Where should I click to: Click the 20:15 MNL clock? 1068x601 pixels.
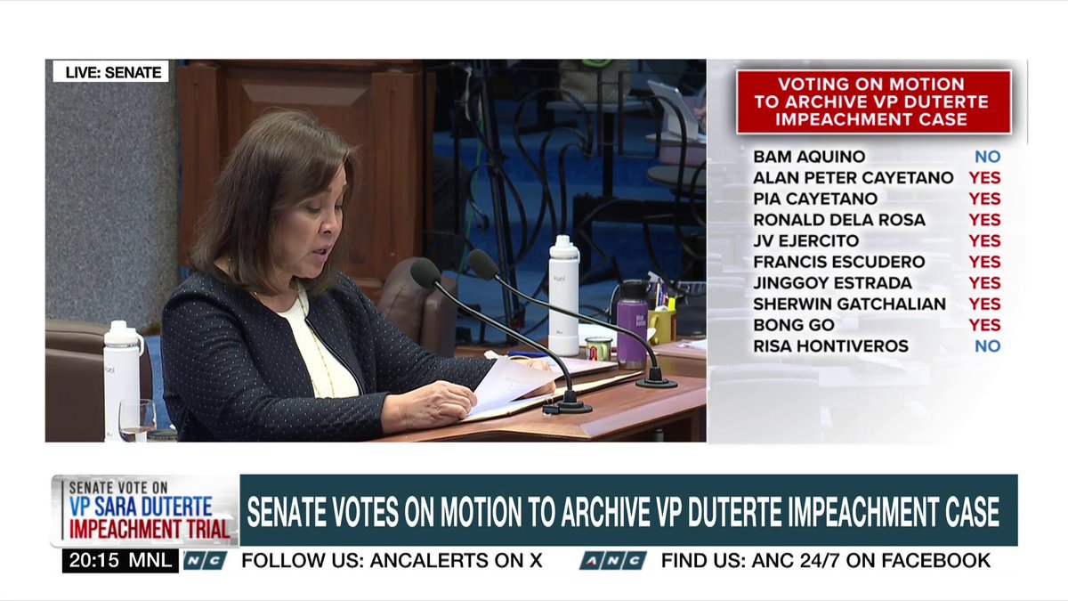pos(120,560)
